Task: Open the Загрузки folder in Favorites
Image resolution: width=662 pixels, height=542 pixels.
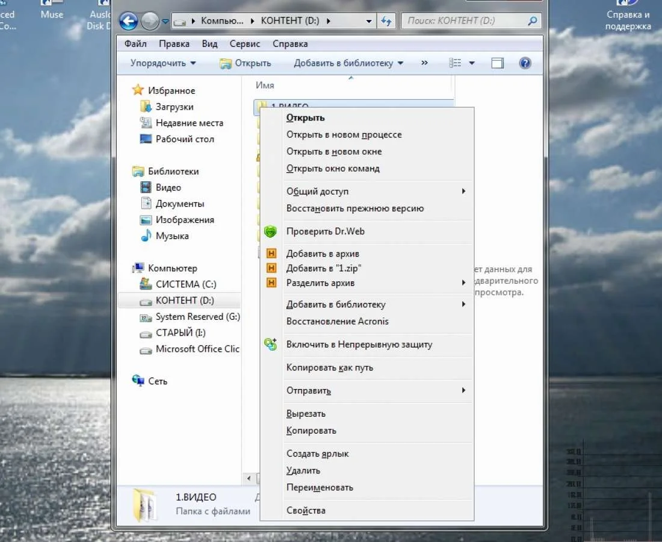Action: pos(174,107)
